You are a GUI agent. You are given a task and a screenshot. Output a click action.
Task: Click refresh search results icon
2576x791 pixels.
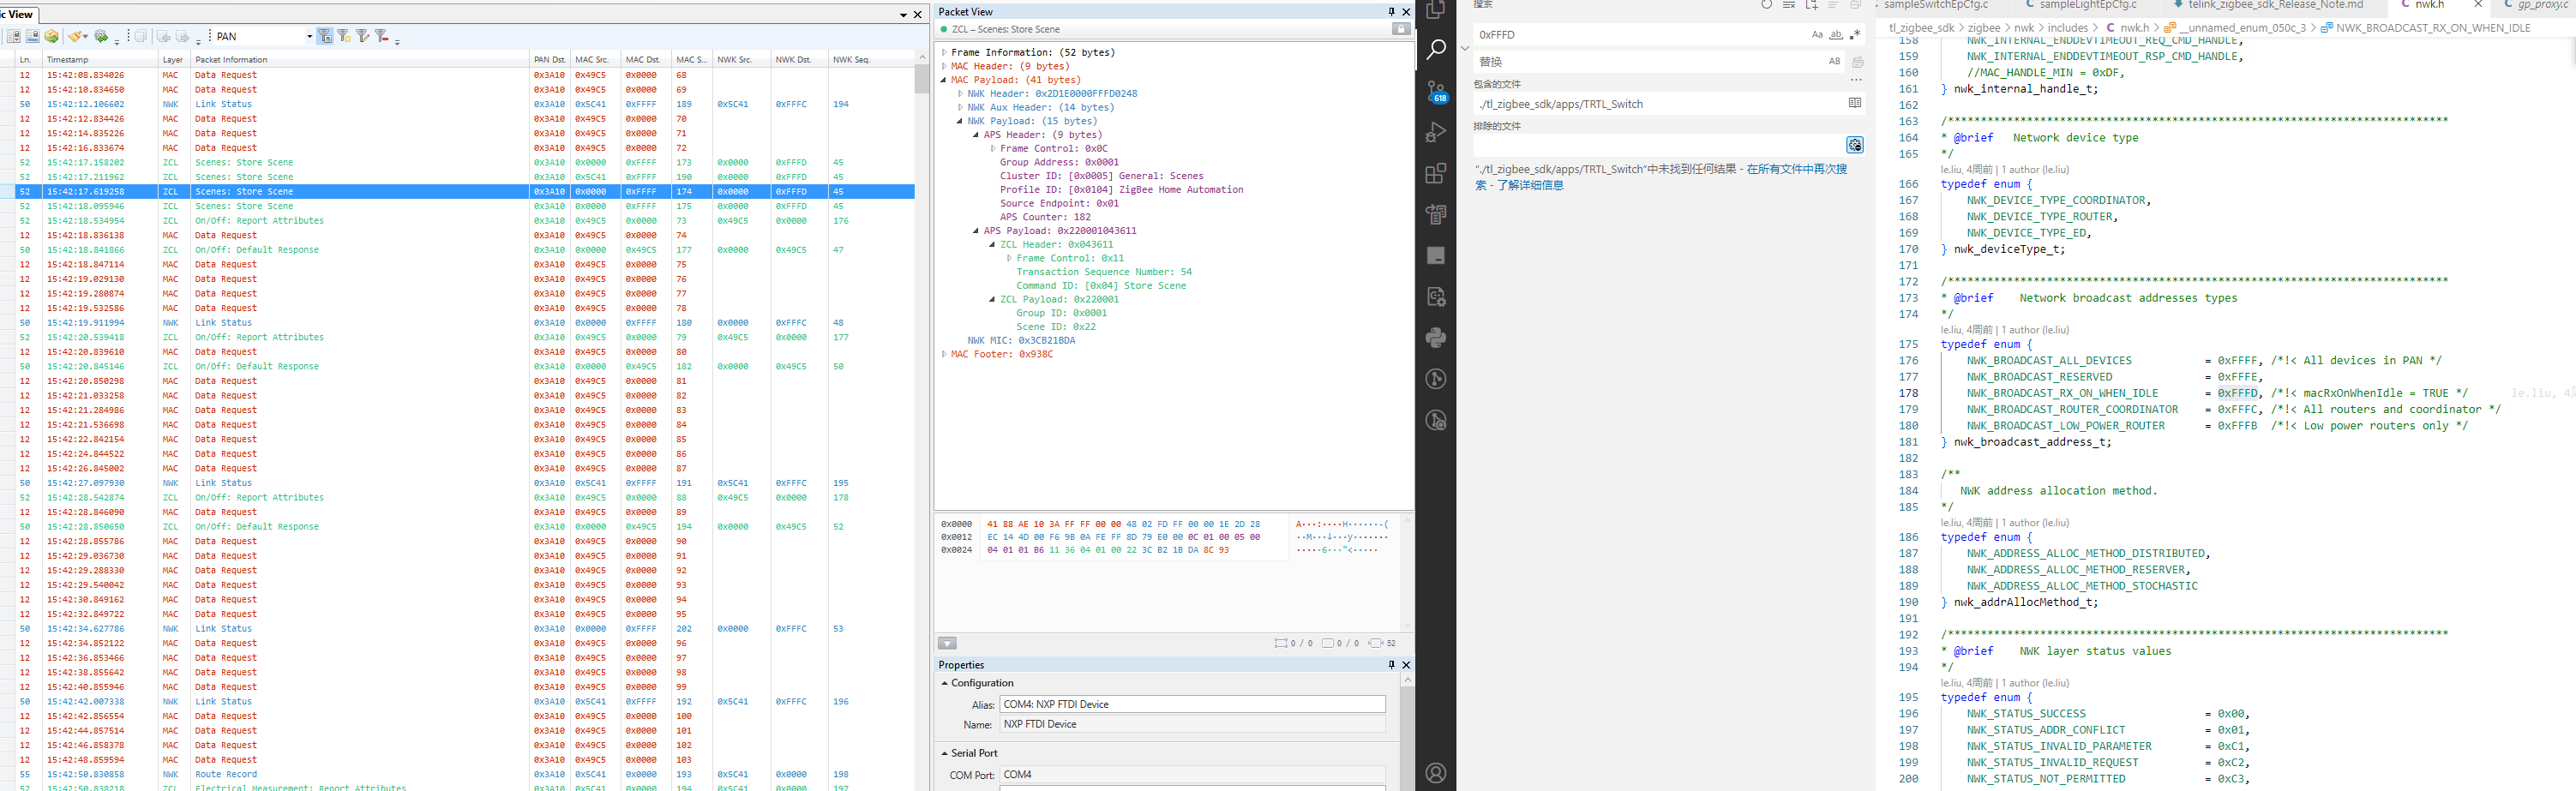pyautogui.click(x=1767, y=5)
